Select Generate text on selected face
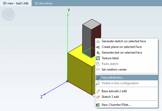Screen dimensions: 162x111 coord(127,53)
